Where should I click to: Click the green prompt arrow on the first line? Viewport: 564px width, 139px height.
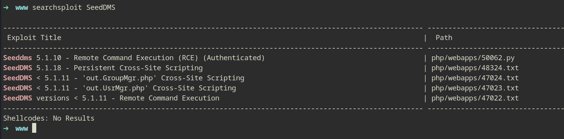(x=6, y=7)
